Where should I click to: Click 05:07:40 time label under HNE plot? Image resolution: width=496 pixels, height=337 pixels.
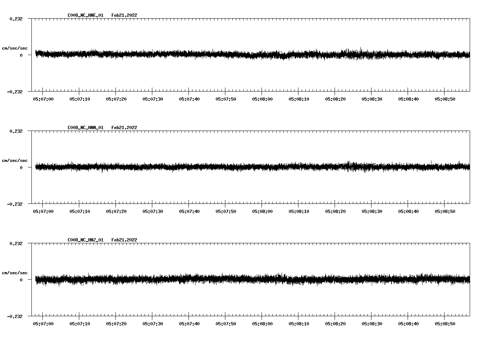pos(189,99)
